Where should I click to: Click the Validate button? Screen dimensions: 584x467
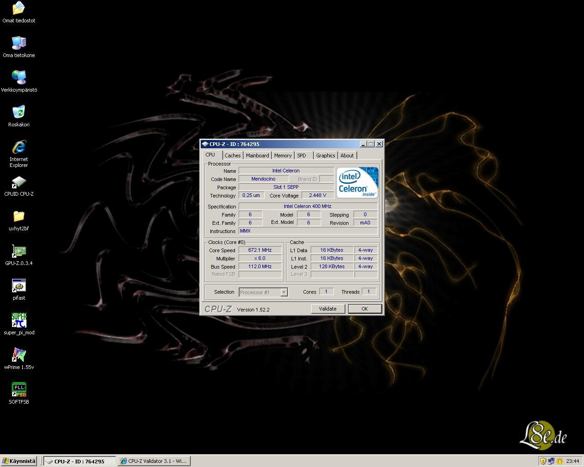tap(328, 309)
